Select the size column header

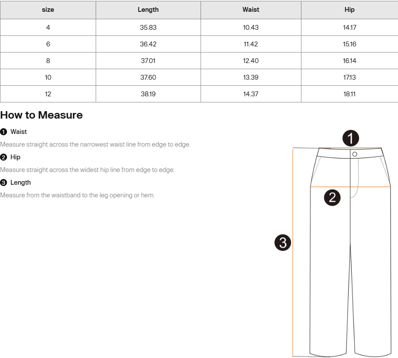click(48, 10)
